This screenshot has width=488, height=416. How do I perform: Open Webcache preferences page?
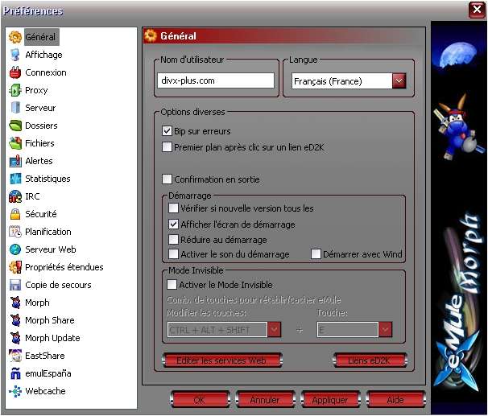click(45, 391)
